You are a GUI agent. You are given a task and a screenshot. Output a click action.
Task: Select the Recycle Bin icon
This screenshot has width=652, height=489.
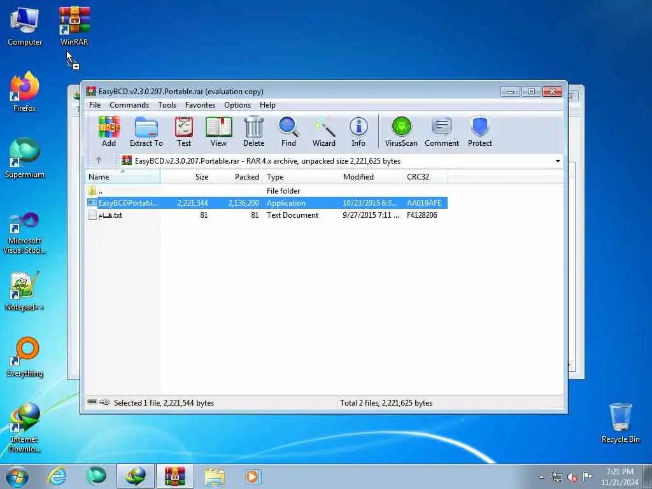[620, 423]
